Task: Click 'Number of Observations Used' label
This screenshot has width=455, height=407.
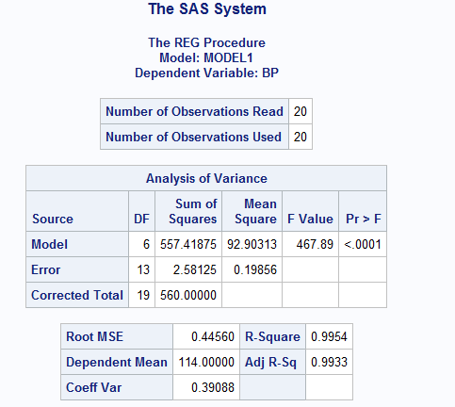Action: tap(193, 137)
